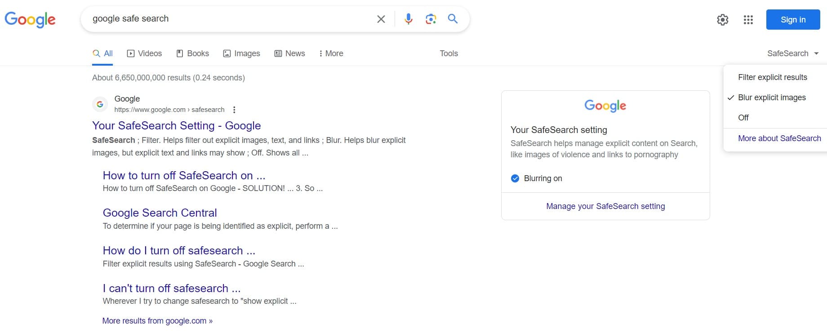The height and width of the screenshot is (333, 827).
Task: Switch to the Videos tab
Action: coord(144,53)
